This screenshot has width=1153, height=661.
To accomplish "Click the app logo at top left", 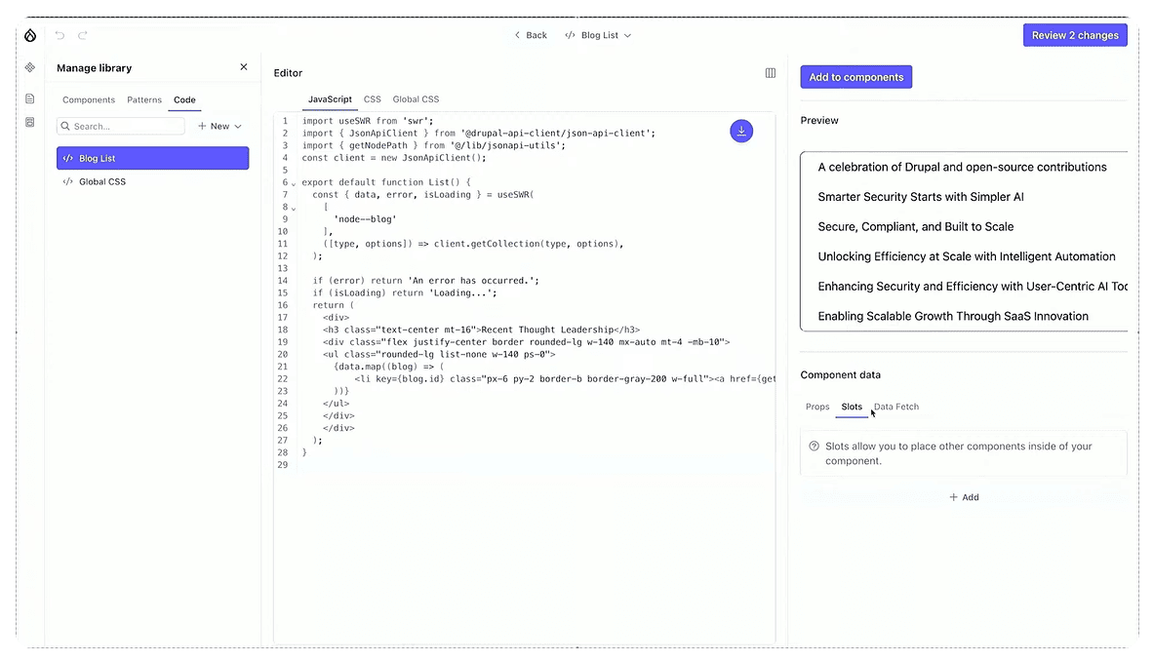I will point(29,34).
